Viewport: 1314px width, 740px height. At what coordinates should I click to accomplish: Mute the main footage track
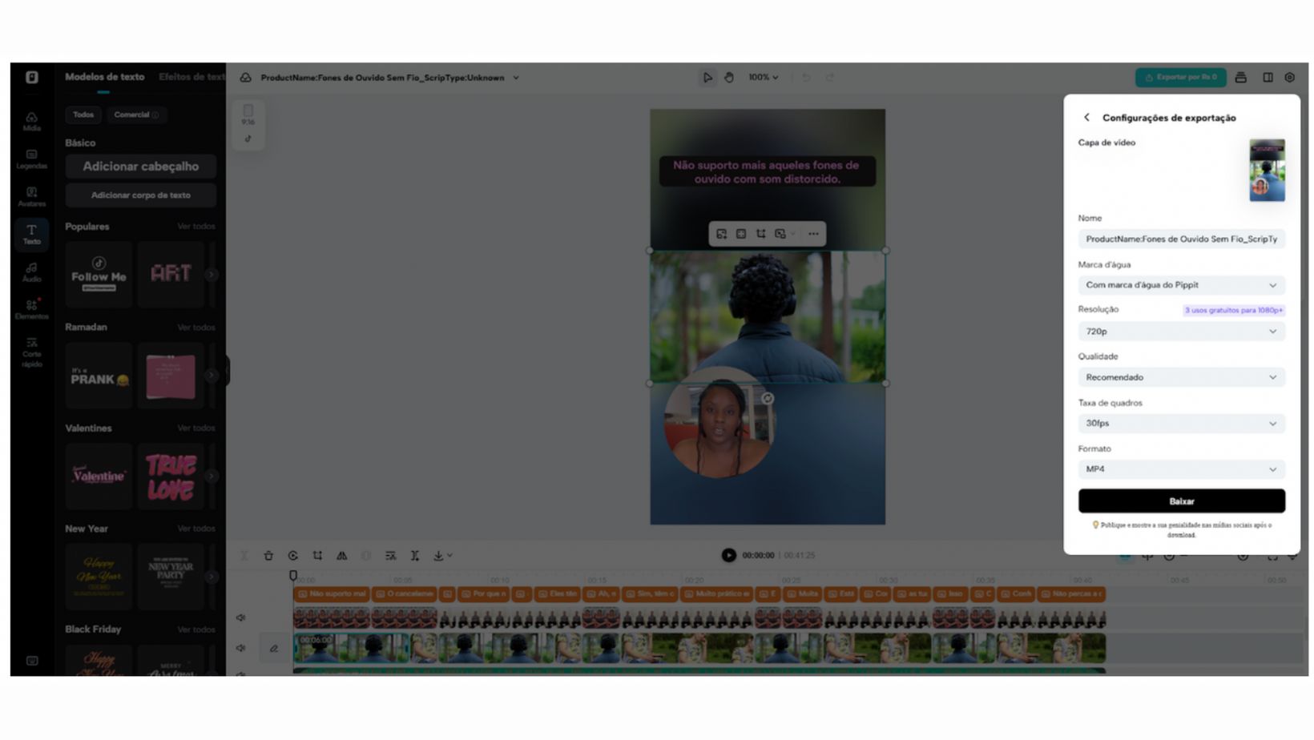241,648
